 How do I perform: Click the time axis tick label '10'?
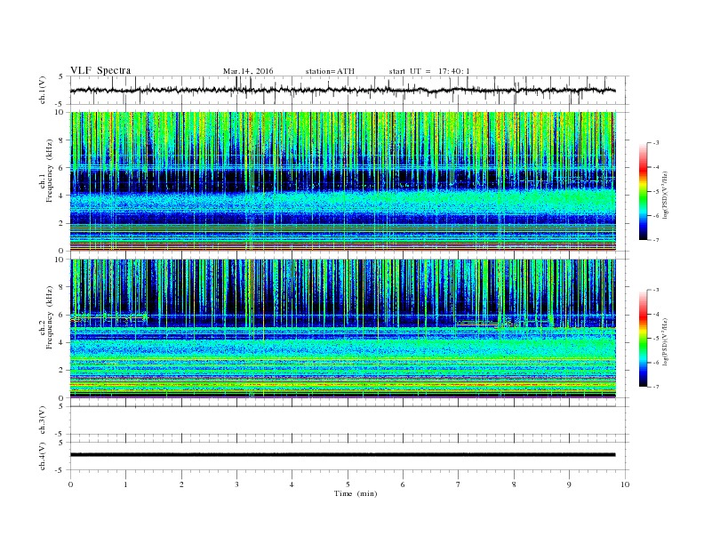point(625,484)
